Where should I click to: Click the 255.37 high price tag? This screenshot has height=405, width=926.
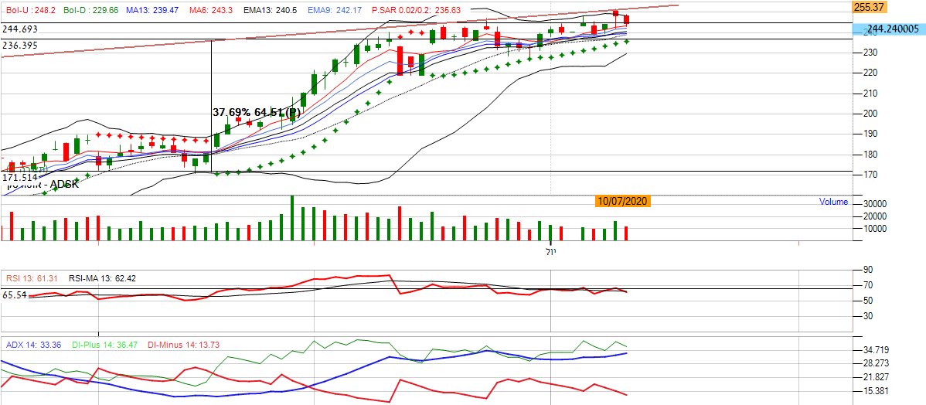coord(869,7)
